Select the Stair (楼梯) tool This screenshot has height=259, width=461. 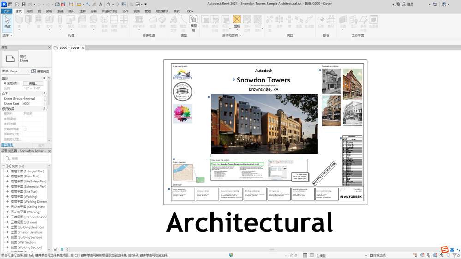coord(162,22)
